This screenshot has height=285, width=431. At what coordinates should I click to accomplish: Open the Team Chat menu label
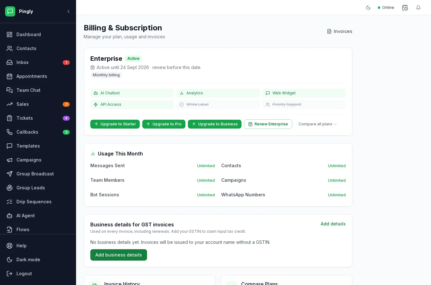pyautogui.click(x=29, y=90)
